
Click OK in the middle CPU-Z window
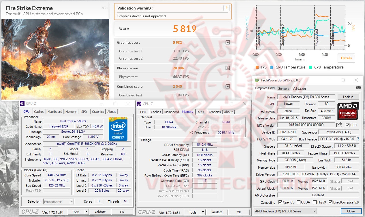[x=239, y=212]
